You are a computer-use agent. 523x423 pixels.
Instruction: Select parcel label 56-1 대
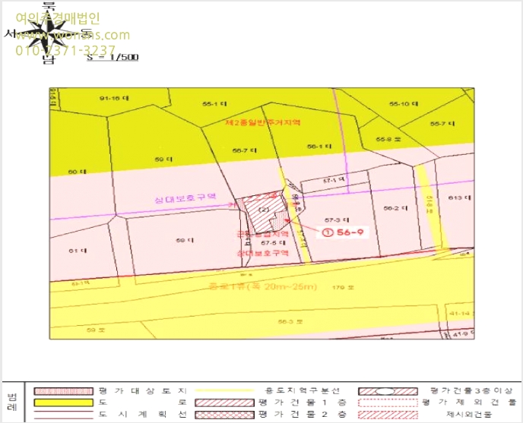[319, 147]
